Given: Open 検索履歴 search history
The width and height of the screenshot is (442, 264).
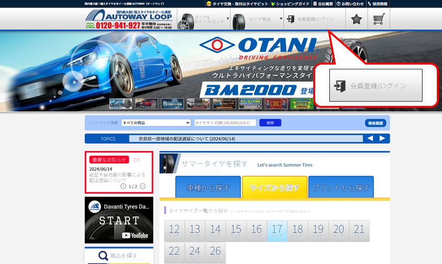Looking at the screenshot, I should pyautogui.click(x=375, y=123).
